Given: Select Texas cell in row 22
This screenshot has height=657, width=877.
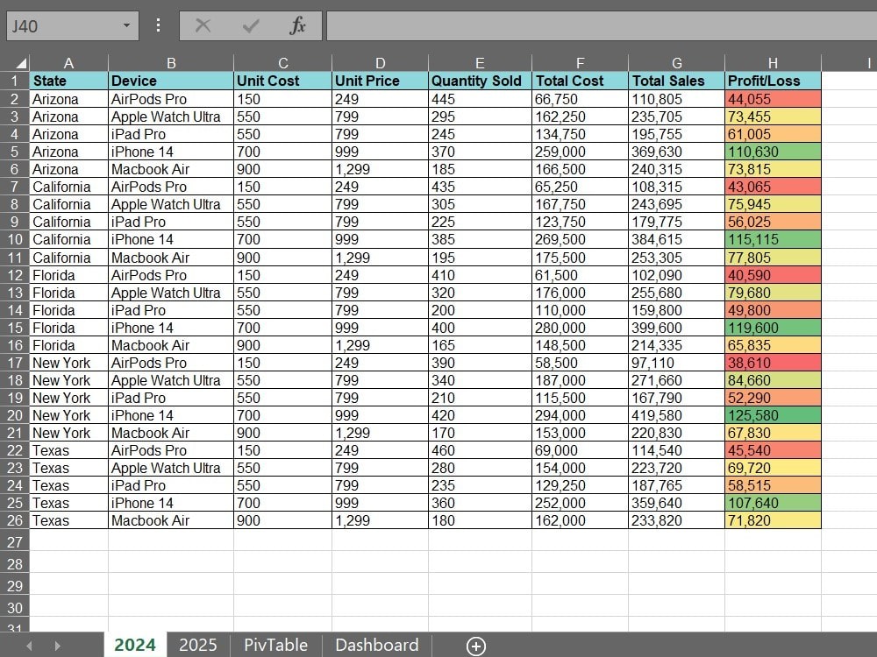Looking at the screenshot, I should click(68, 450).
